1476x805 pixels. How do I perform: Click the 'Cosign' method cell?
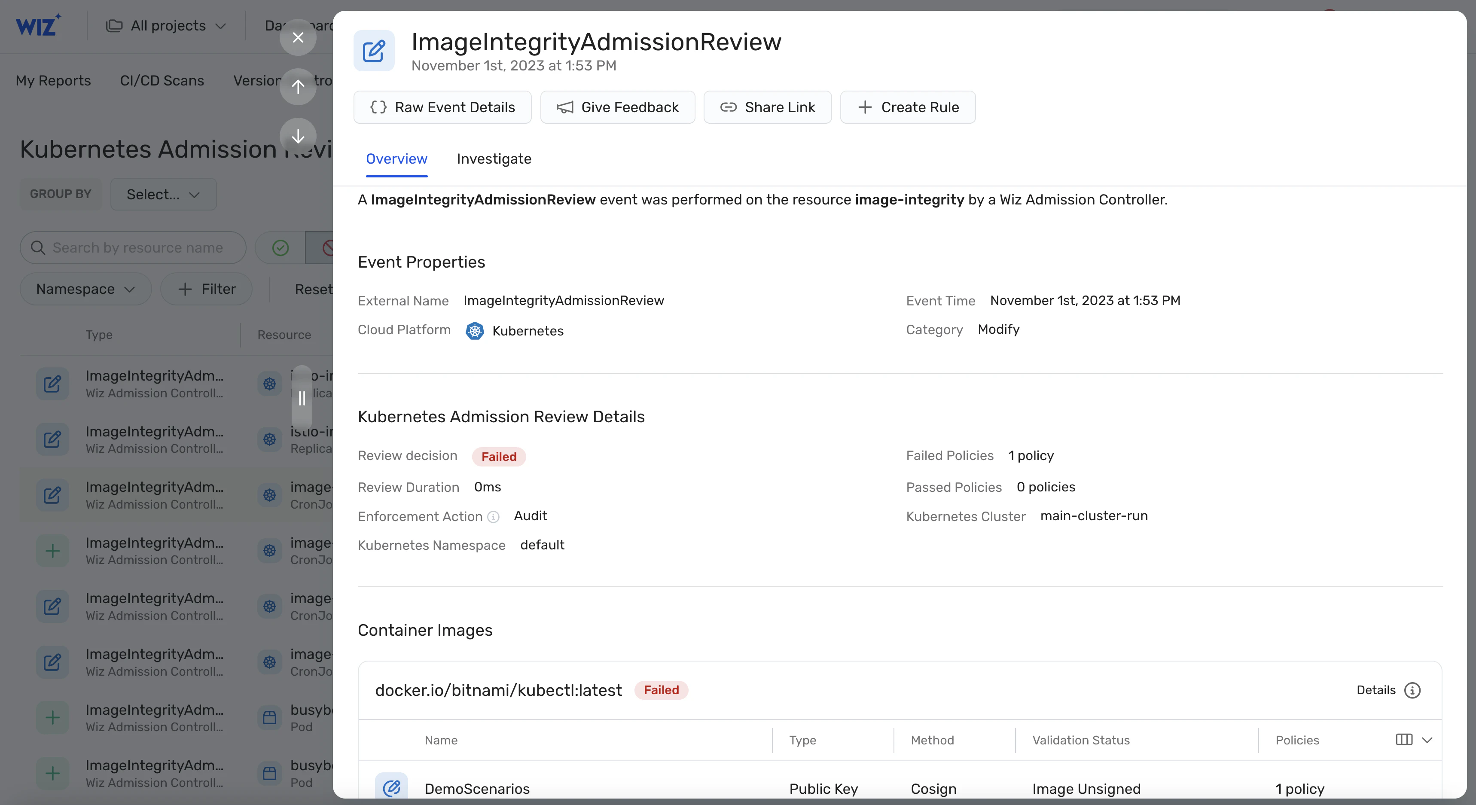pos(933,789)
